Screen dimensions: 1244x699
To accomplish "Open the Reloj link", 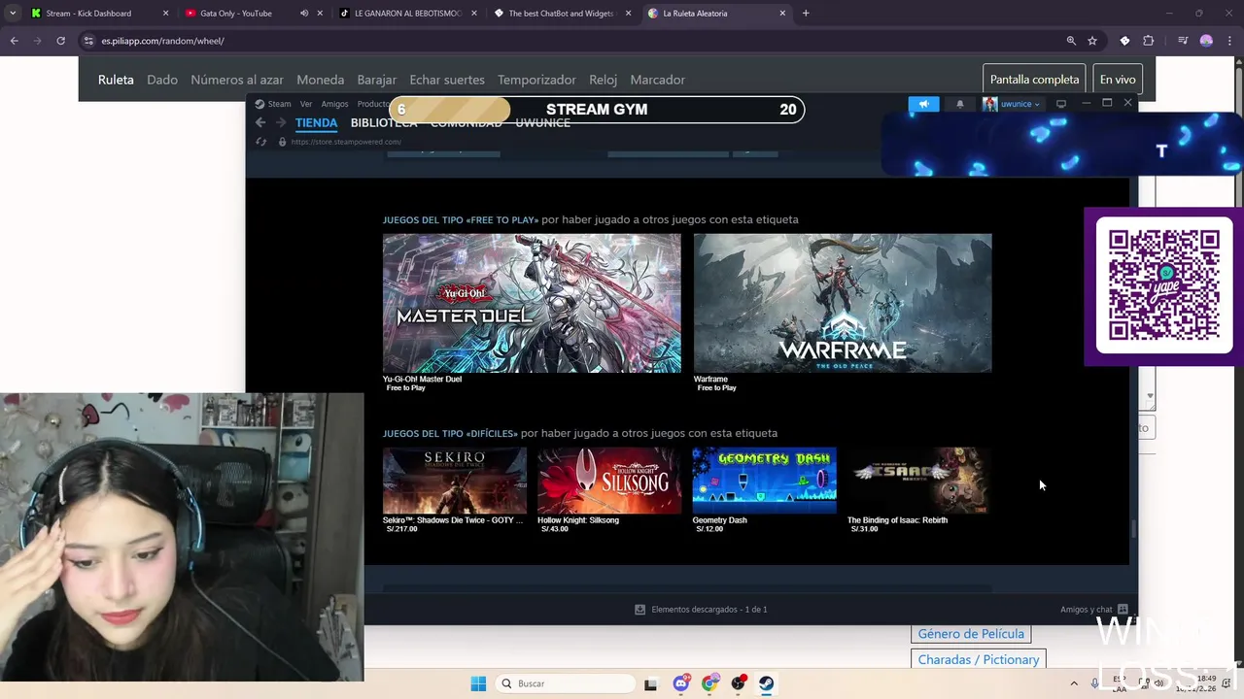I will [x=603, y=80].
